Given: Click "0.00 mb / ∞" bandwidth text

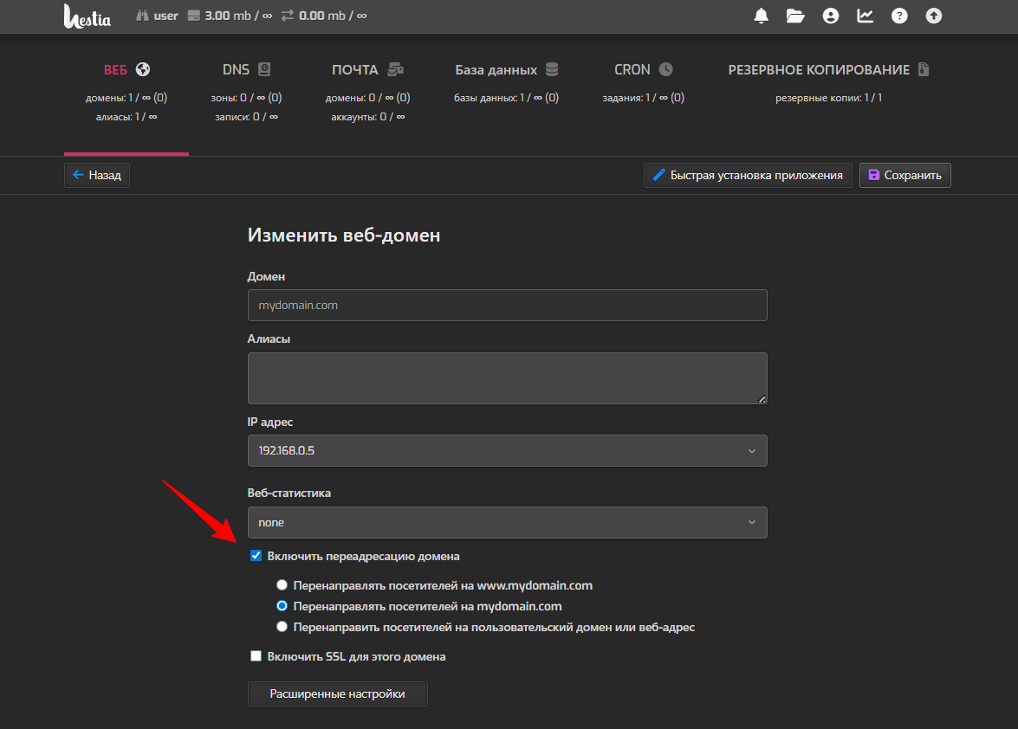Looking at the screenshot, I should (x=333, y=16).
